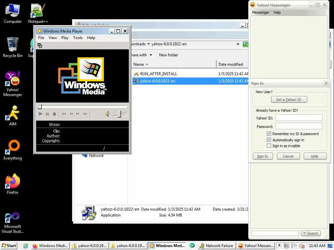Viewport: 334px width, 250px height.
Task: Launch Internet Explorer from quick launch
Action: pyautogui.click(x=25, y=246)
